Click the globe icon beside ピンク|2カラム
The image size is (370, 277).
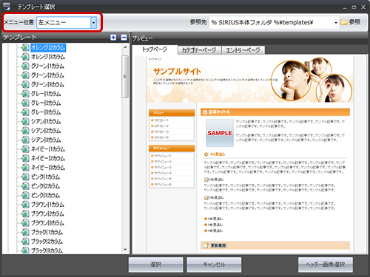25,186
